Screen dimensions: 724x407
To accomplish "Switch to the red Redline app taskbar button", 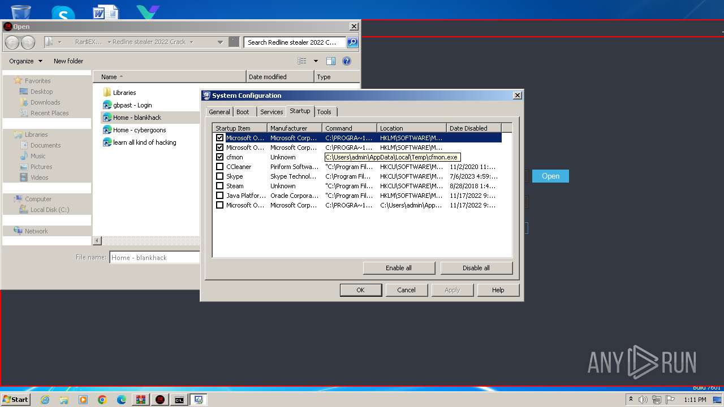I will (160, 400).
